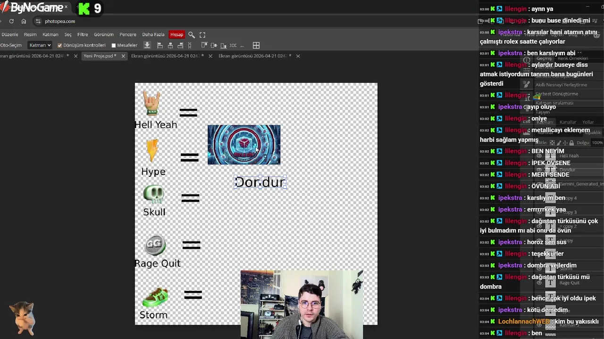Open the Düzenle menu

(9, 34)
